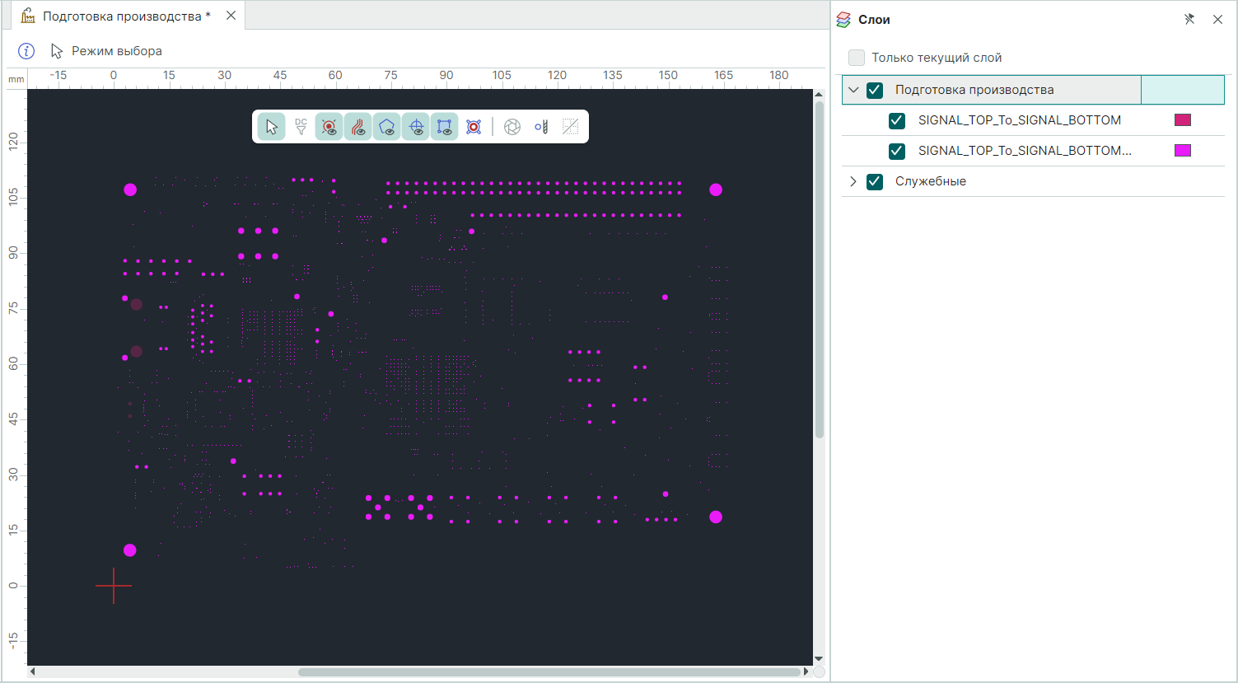
Task: Toggle polygon visibility icon
Action: pyautogui.click(x=387, y=127)
